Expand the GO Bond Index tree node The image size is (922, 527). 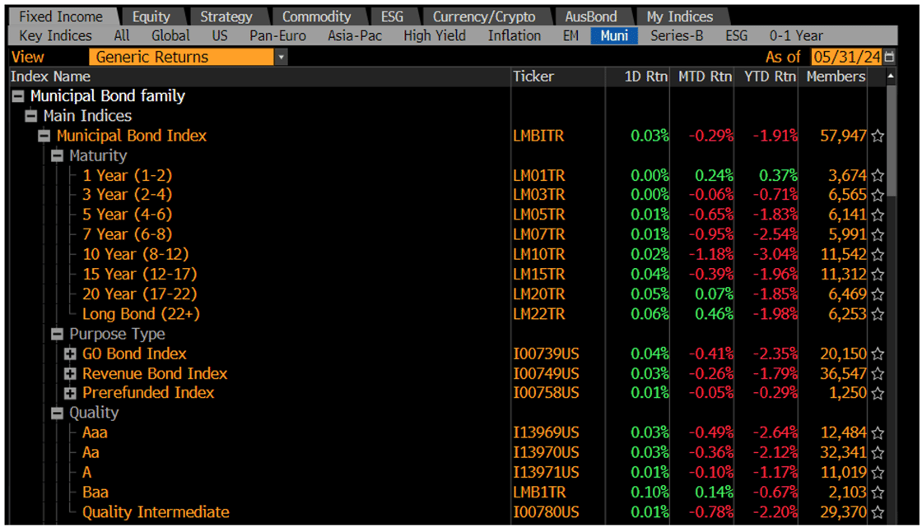pyautogui.click(x=69, y=354)
